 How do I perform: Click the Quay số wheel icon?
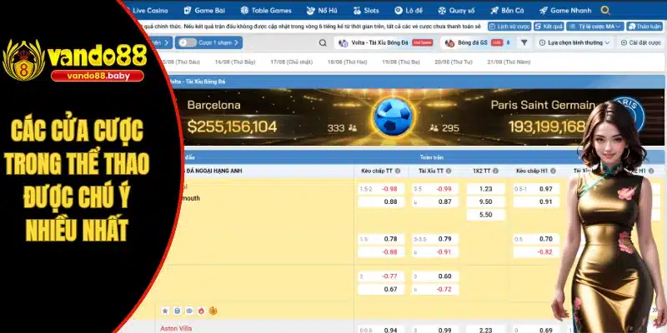click(x=443, y=11)
